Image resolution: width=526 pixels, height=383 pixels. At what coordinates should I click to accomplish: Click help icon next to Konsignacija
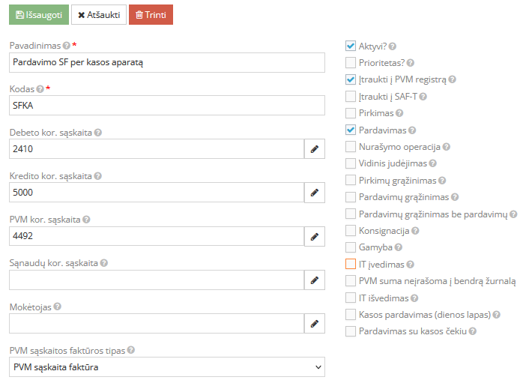415,231
